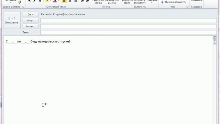Click Вложить файл attach file

coord(127,2)
